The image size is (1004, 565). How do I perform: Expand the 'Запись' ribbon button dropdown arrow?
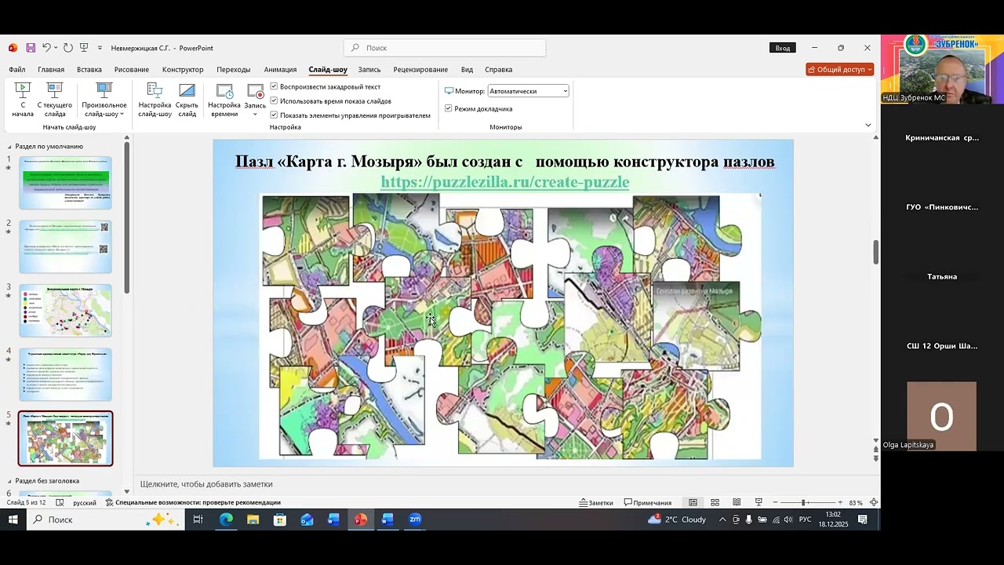click(x=255, y=114)
